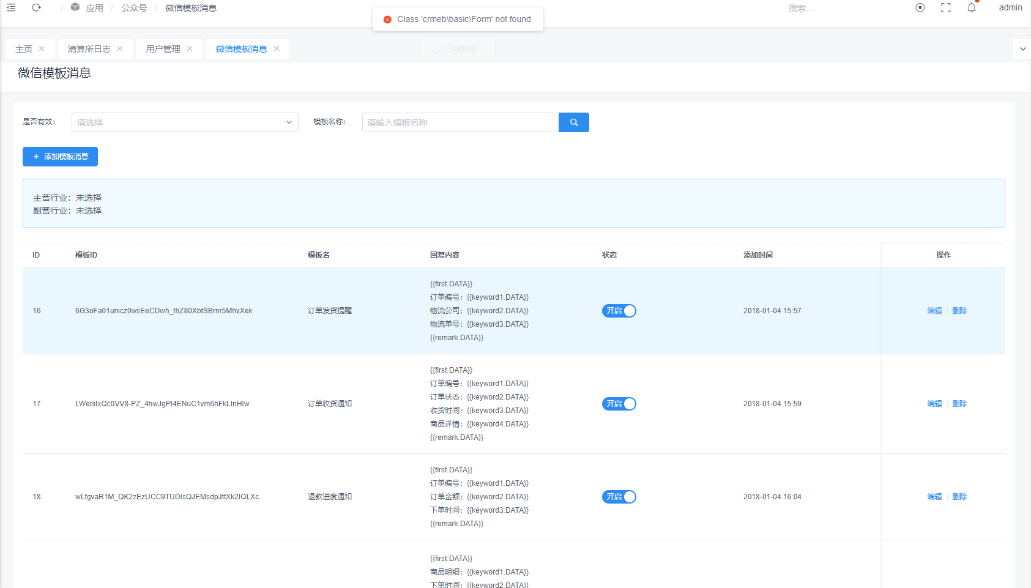Click 公众号 in the breadcrumb
Screen dimensions: 1031x588
(x=134, y=8)
